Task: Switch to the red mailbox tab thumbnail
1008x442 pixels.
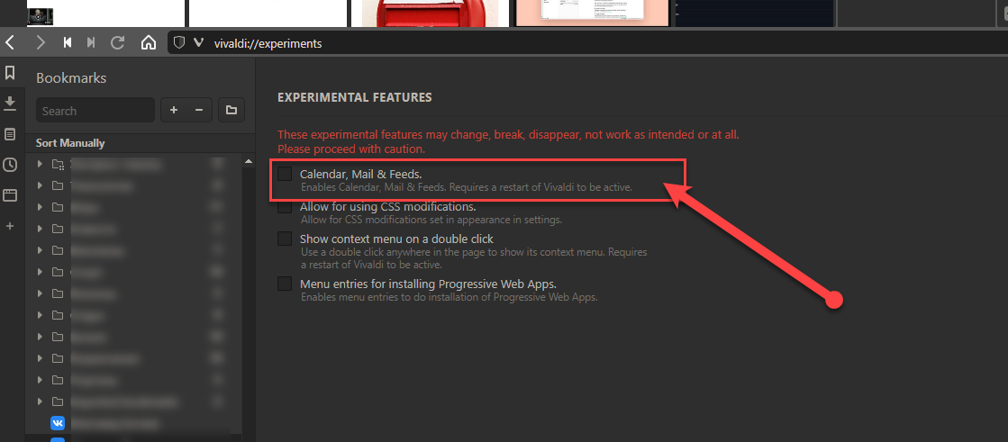Action: pos(430,13)
